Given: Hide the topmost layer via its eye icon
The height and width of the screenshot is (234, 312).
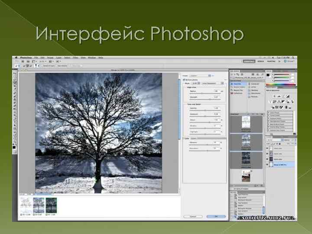Looking at the screenshot, I should 267,148.
